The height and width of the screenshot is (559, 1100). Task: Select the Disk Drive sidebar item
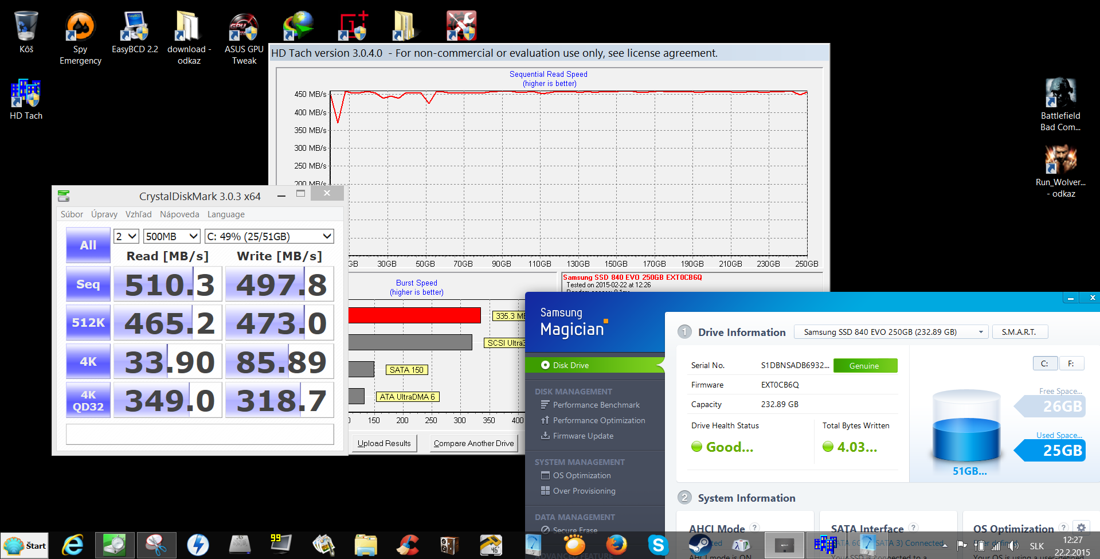coord(570,365)
